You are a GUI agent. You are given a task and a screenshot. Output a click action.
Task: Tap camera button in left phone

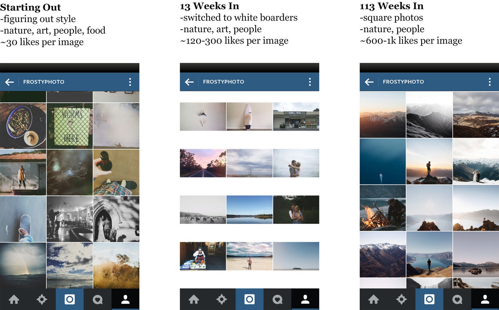tap(70, 299)
